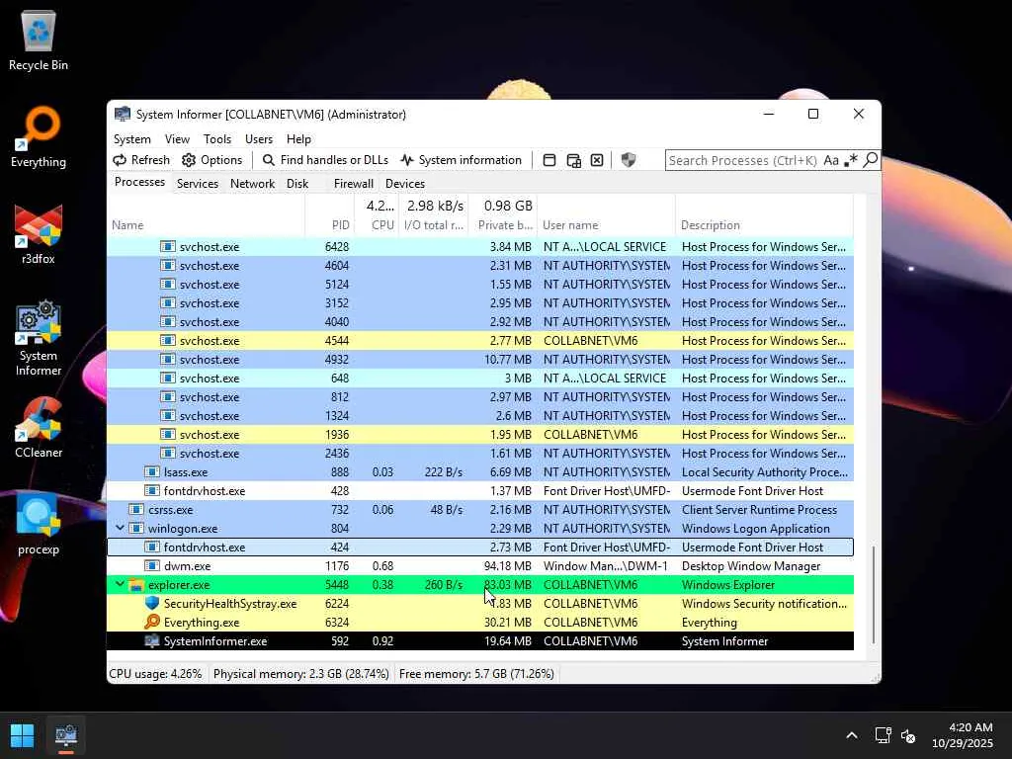Select the Processes tab

[139, 182]
